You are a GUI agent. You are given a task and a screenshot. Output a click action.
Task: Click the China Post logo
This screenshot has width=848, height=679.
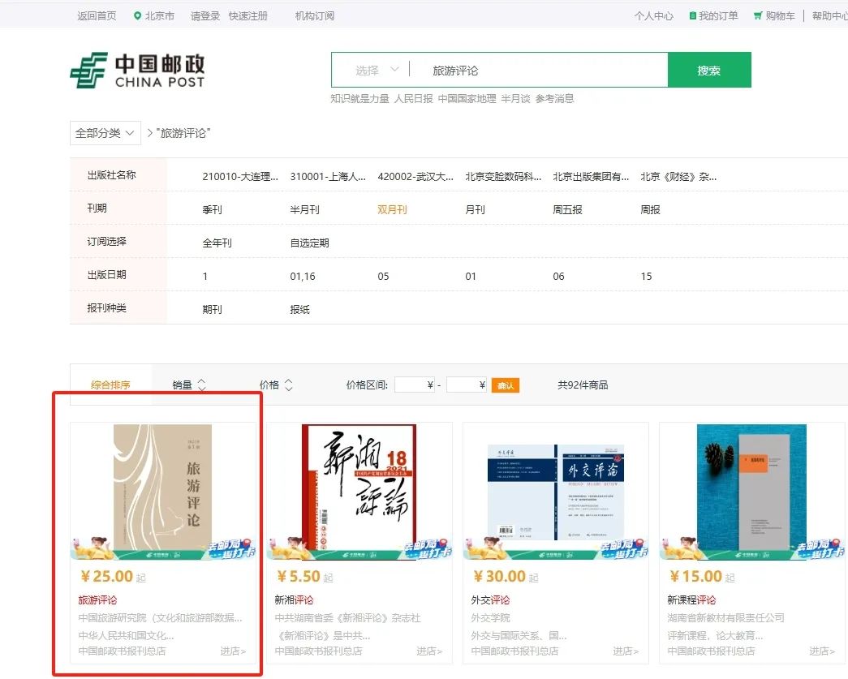(137, 71)
